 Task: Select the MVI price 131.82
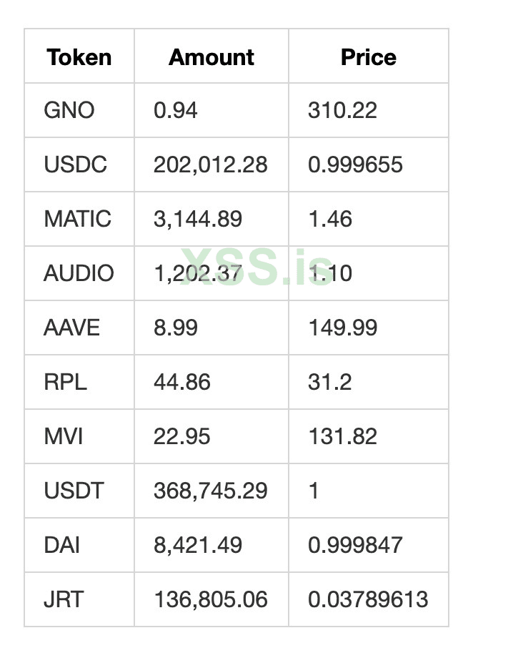[x=342, y=436]
